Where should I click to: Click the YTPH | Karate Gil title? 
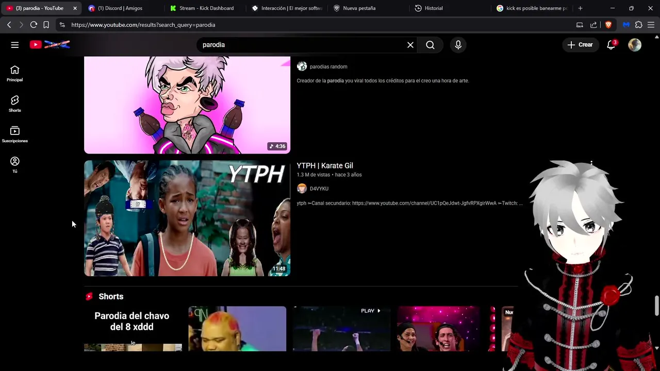click(325, 165)
